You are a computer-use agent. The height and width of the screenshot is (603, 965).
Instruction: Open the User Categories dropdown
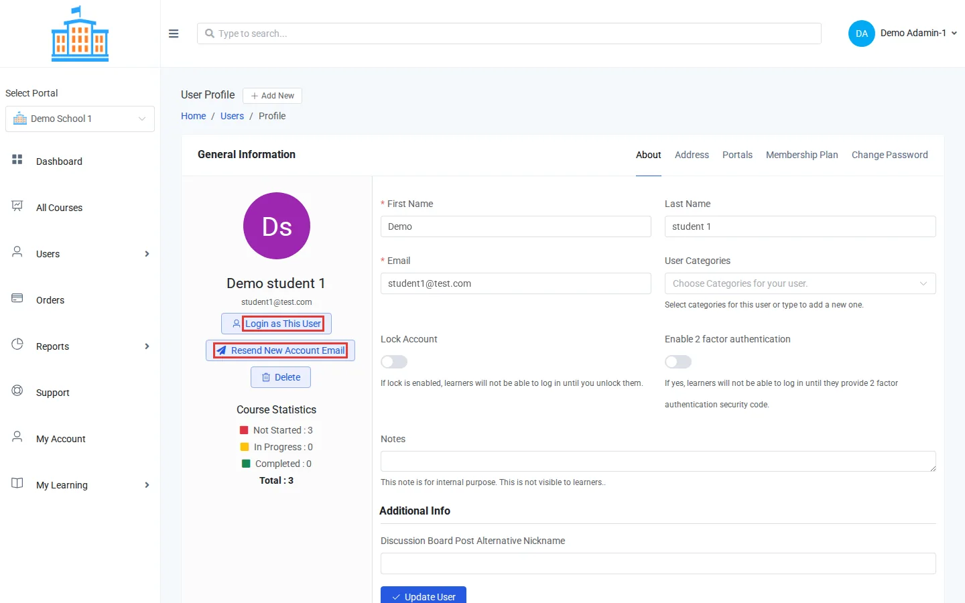(x=800, y=283)
